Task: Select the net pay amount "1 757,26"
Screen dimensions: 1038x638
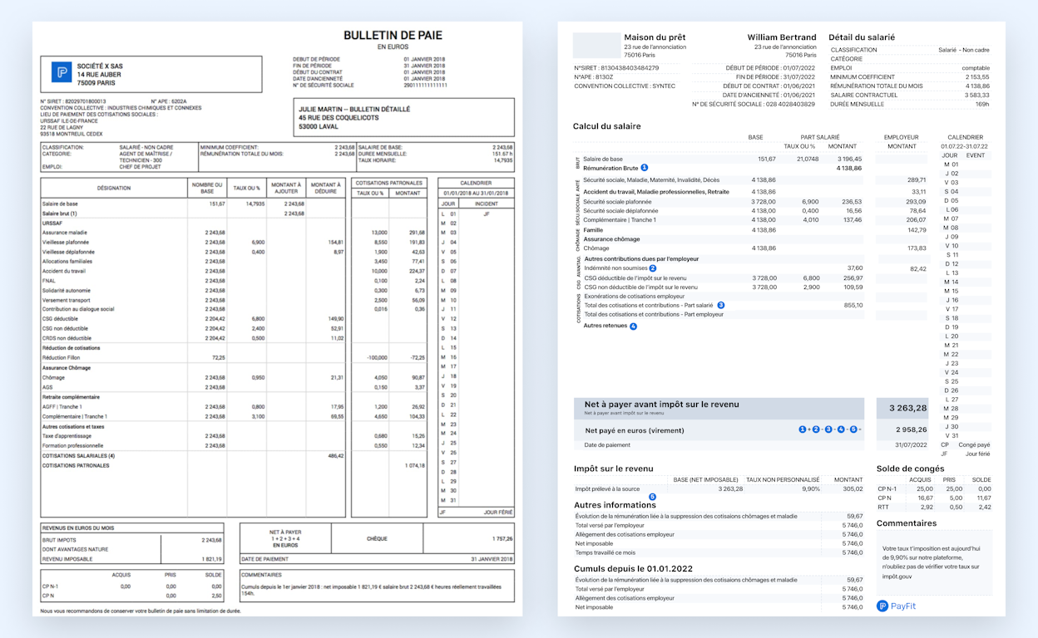Action: pyautogui.click(x=502, y=539)
